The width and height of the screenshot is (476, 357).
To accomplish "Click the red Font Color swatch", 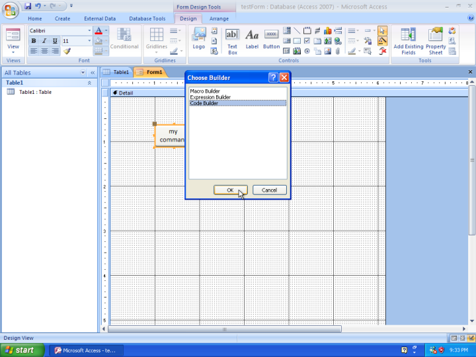I will 99,30.
